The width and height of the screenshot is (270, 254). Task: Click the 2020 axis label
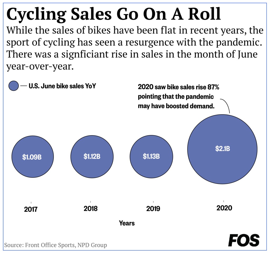click(224, 208)
